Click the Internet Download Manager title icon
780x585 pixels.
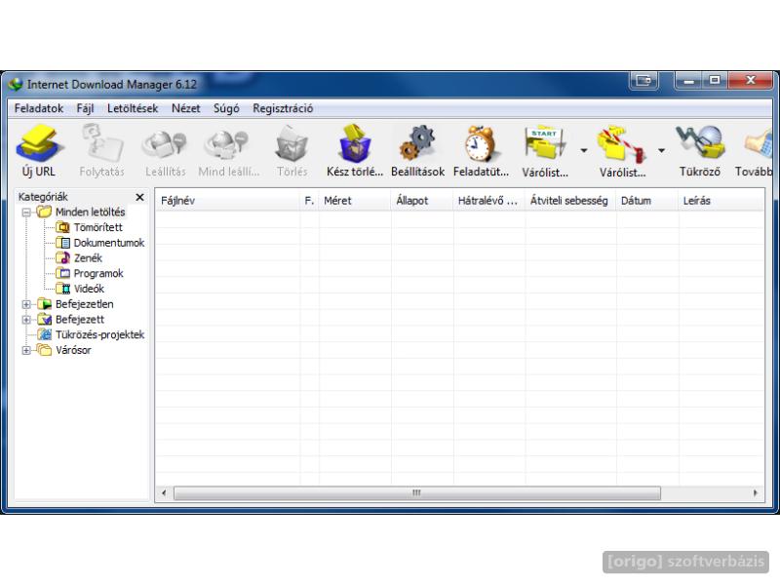[x=17, y=84]
